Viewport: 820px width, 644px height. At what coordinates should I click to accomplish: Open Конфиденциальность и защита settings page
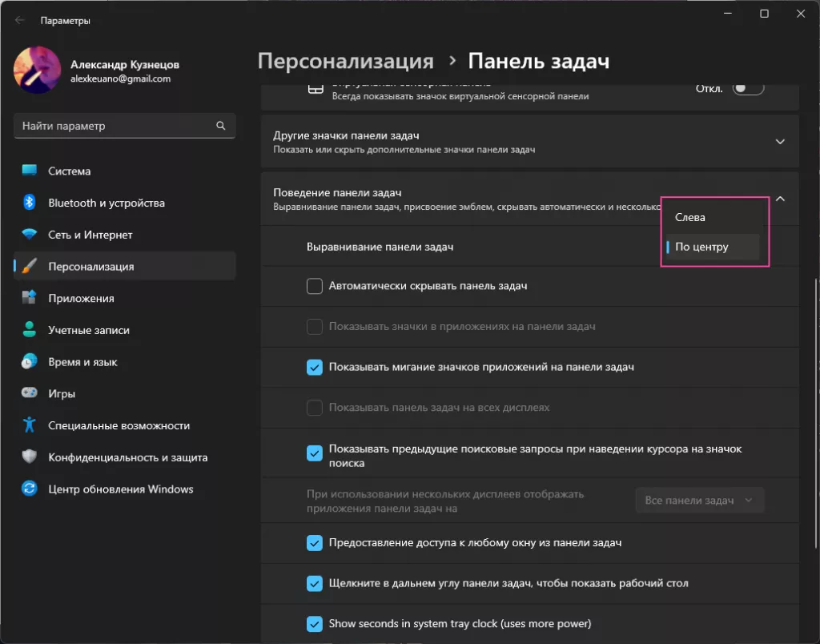tap(127, 457)
